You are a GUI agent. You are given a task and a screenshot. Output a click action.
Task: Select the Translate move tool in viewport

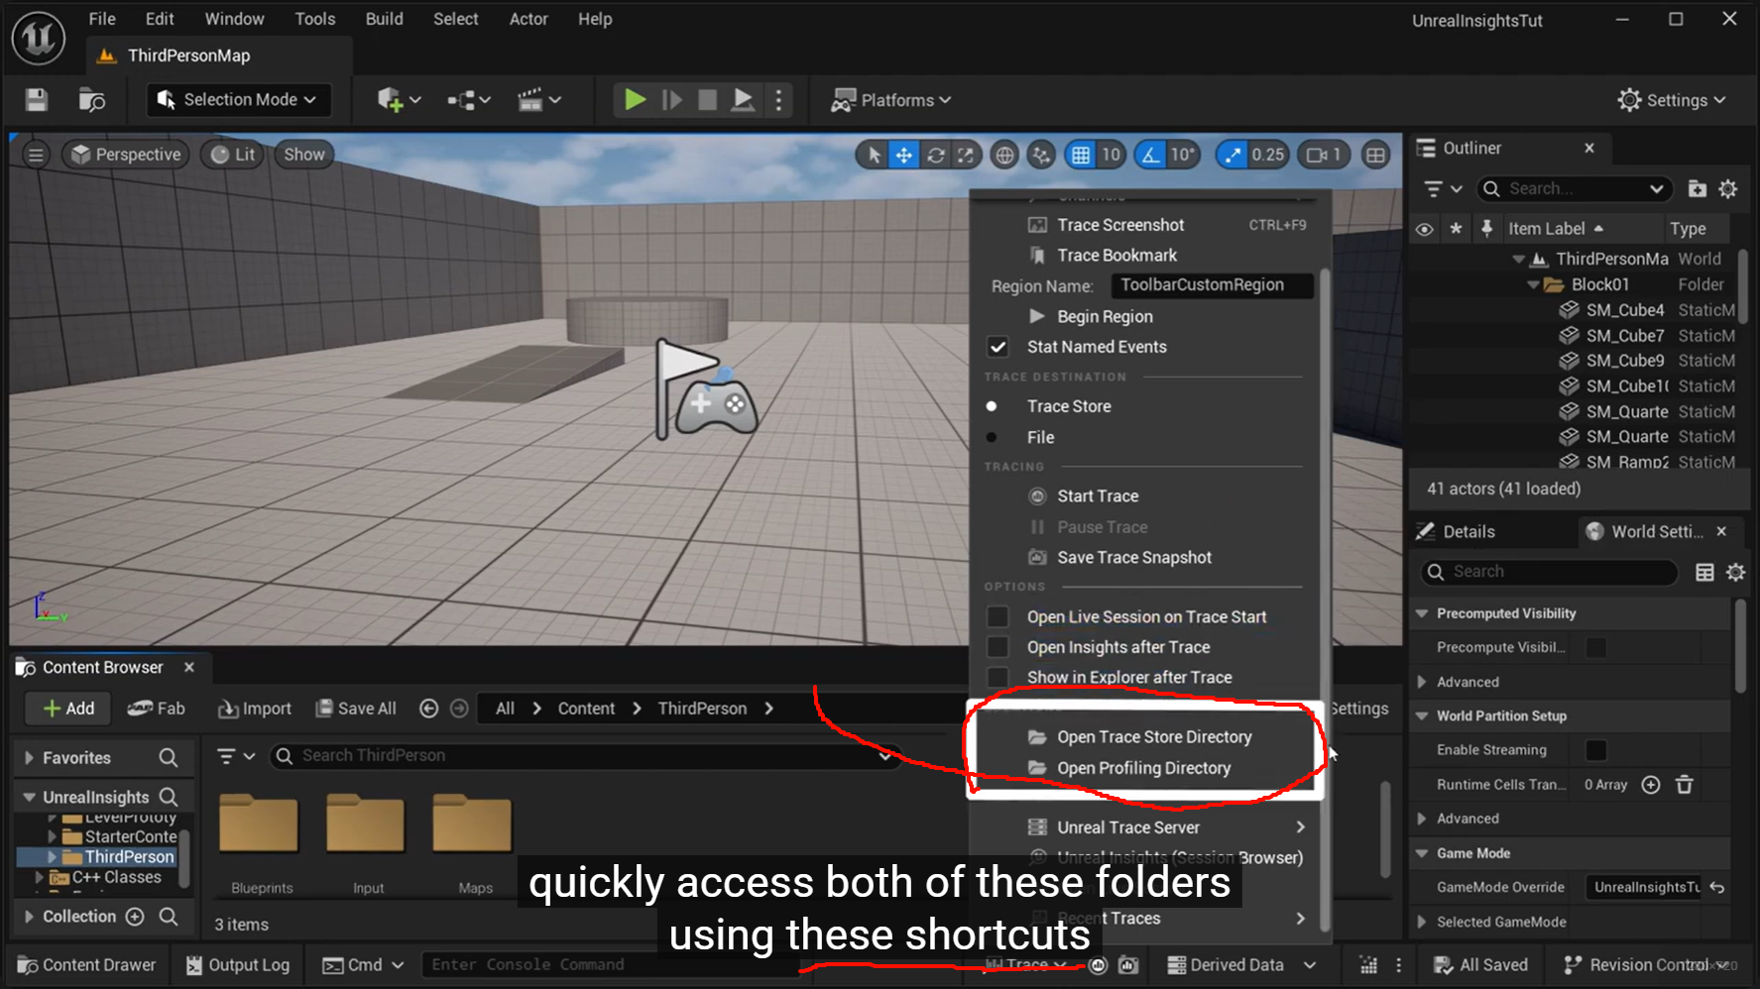pos(904,155)
